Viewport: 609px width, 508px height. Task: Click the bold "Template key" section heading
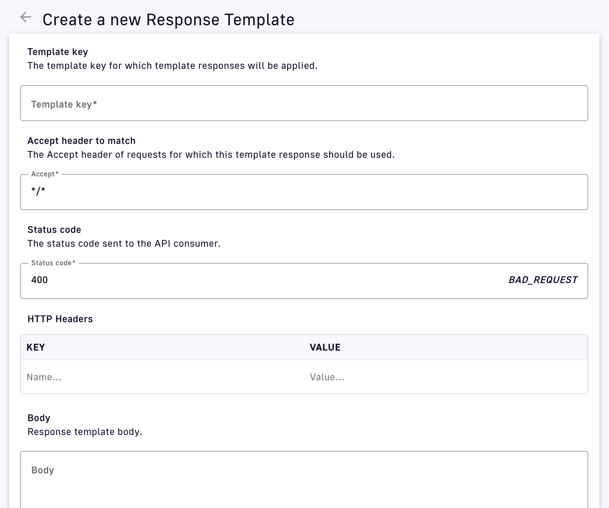58,52
